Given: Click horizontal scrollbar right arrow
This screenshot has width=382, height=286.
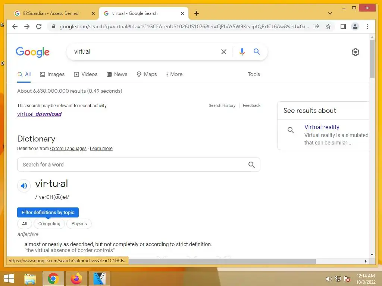Looking at the screenshot, I should [366, 261].
